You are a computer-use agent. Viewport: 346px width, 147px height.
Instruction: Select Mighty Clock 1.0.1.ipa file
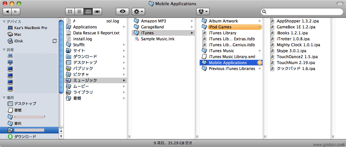point(299,45)
